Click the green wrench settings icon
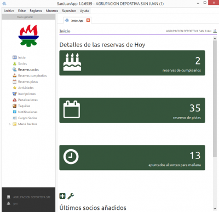Image resolution: width=219 pixels, height=212 pixels. 71,196
